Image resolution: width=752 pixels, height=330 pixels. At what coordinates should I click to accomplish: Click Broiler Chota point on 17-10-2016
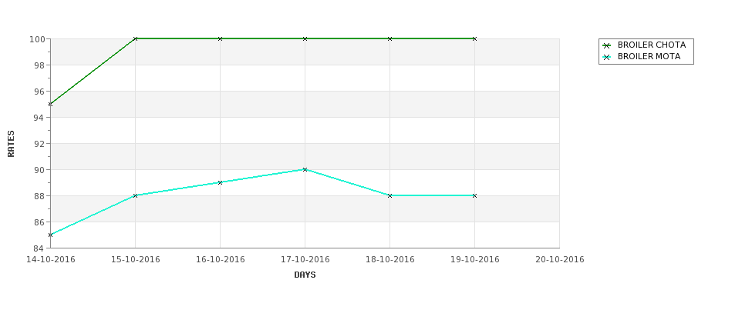point(305,38)
